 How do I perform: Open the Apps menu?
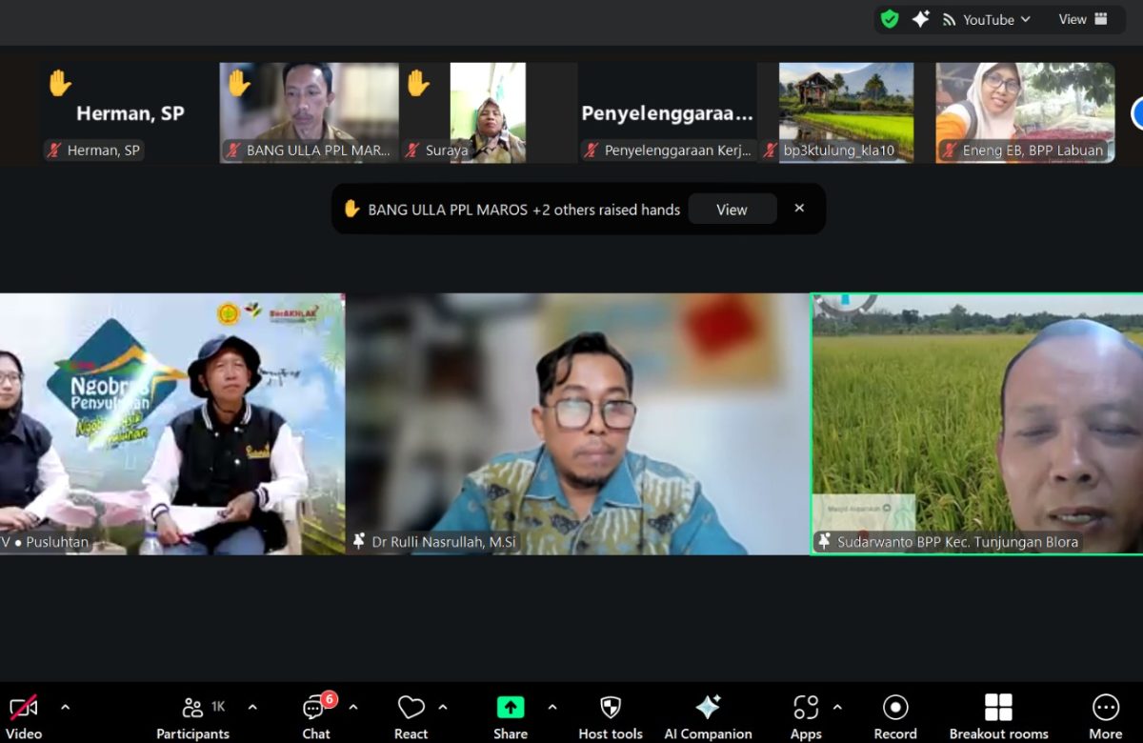806,716
